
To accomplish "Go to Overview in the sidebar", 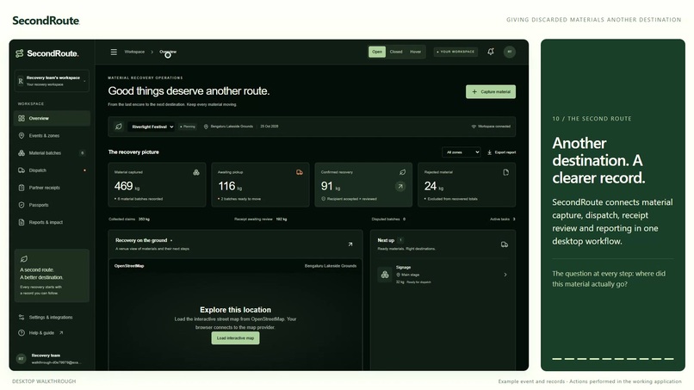I will point(52,118).
